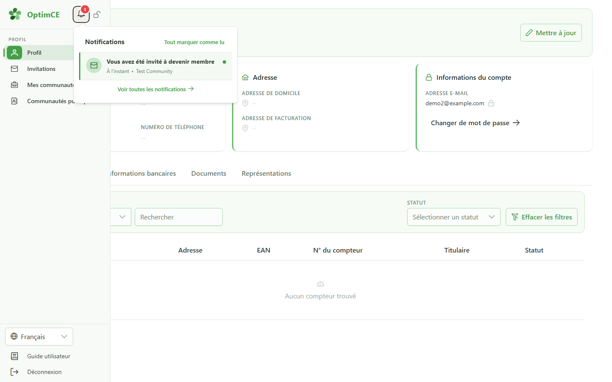Click the EAN column header
Viewport: 612px width, 382px height.
click(263, 250)
